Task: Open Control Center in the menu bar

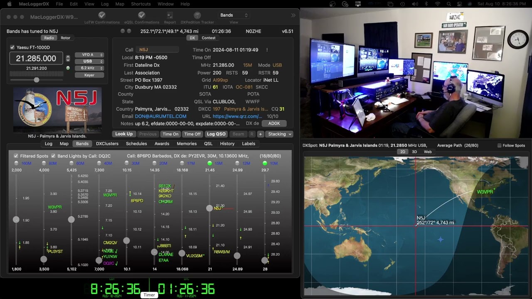Action: tap(461, 4)
